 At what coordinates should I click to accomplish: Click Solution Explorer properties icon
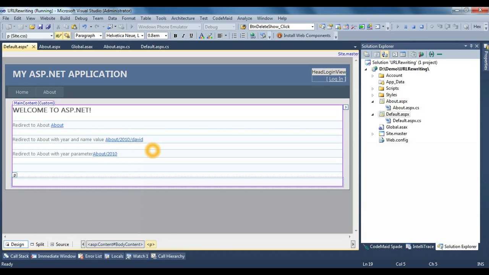click(x=366, y=54)
